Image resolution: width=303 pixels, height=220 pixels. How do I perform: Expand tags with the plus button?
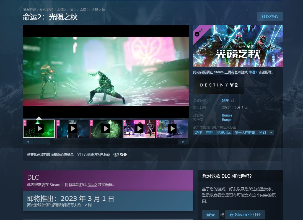click(x=271, y=133)
